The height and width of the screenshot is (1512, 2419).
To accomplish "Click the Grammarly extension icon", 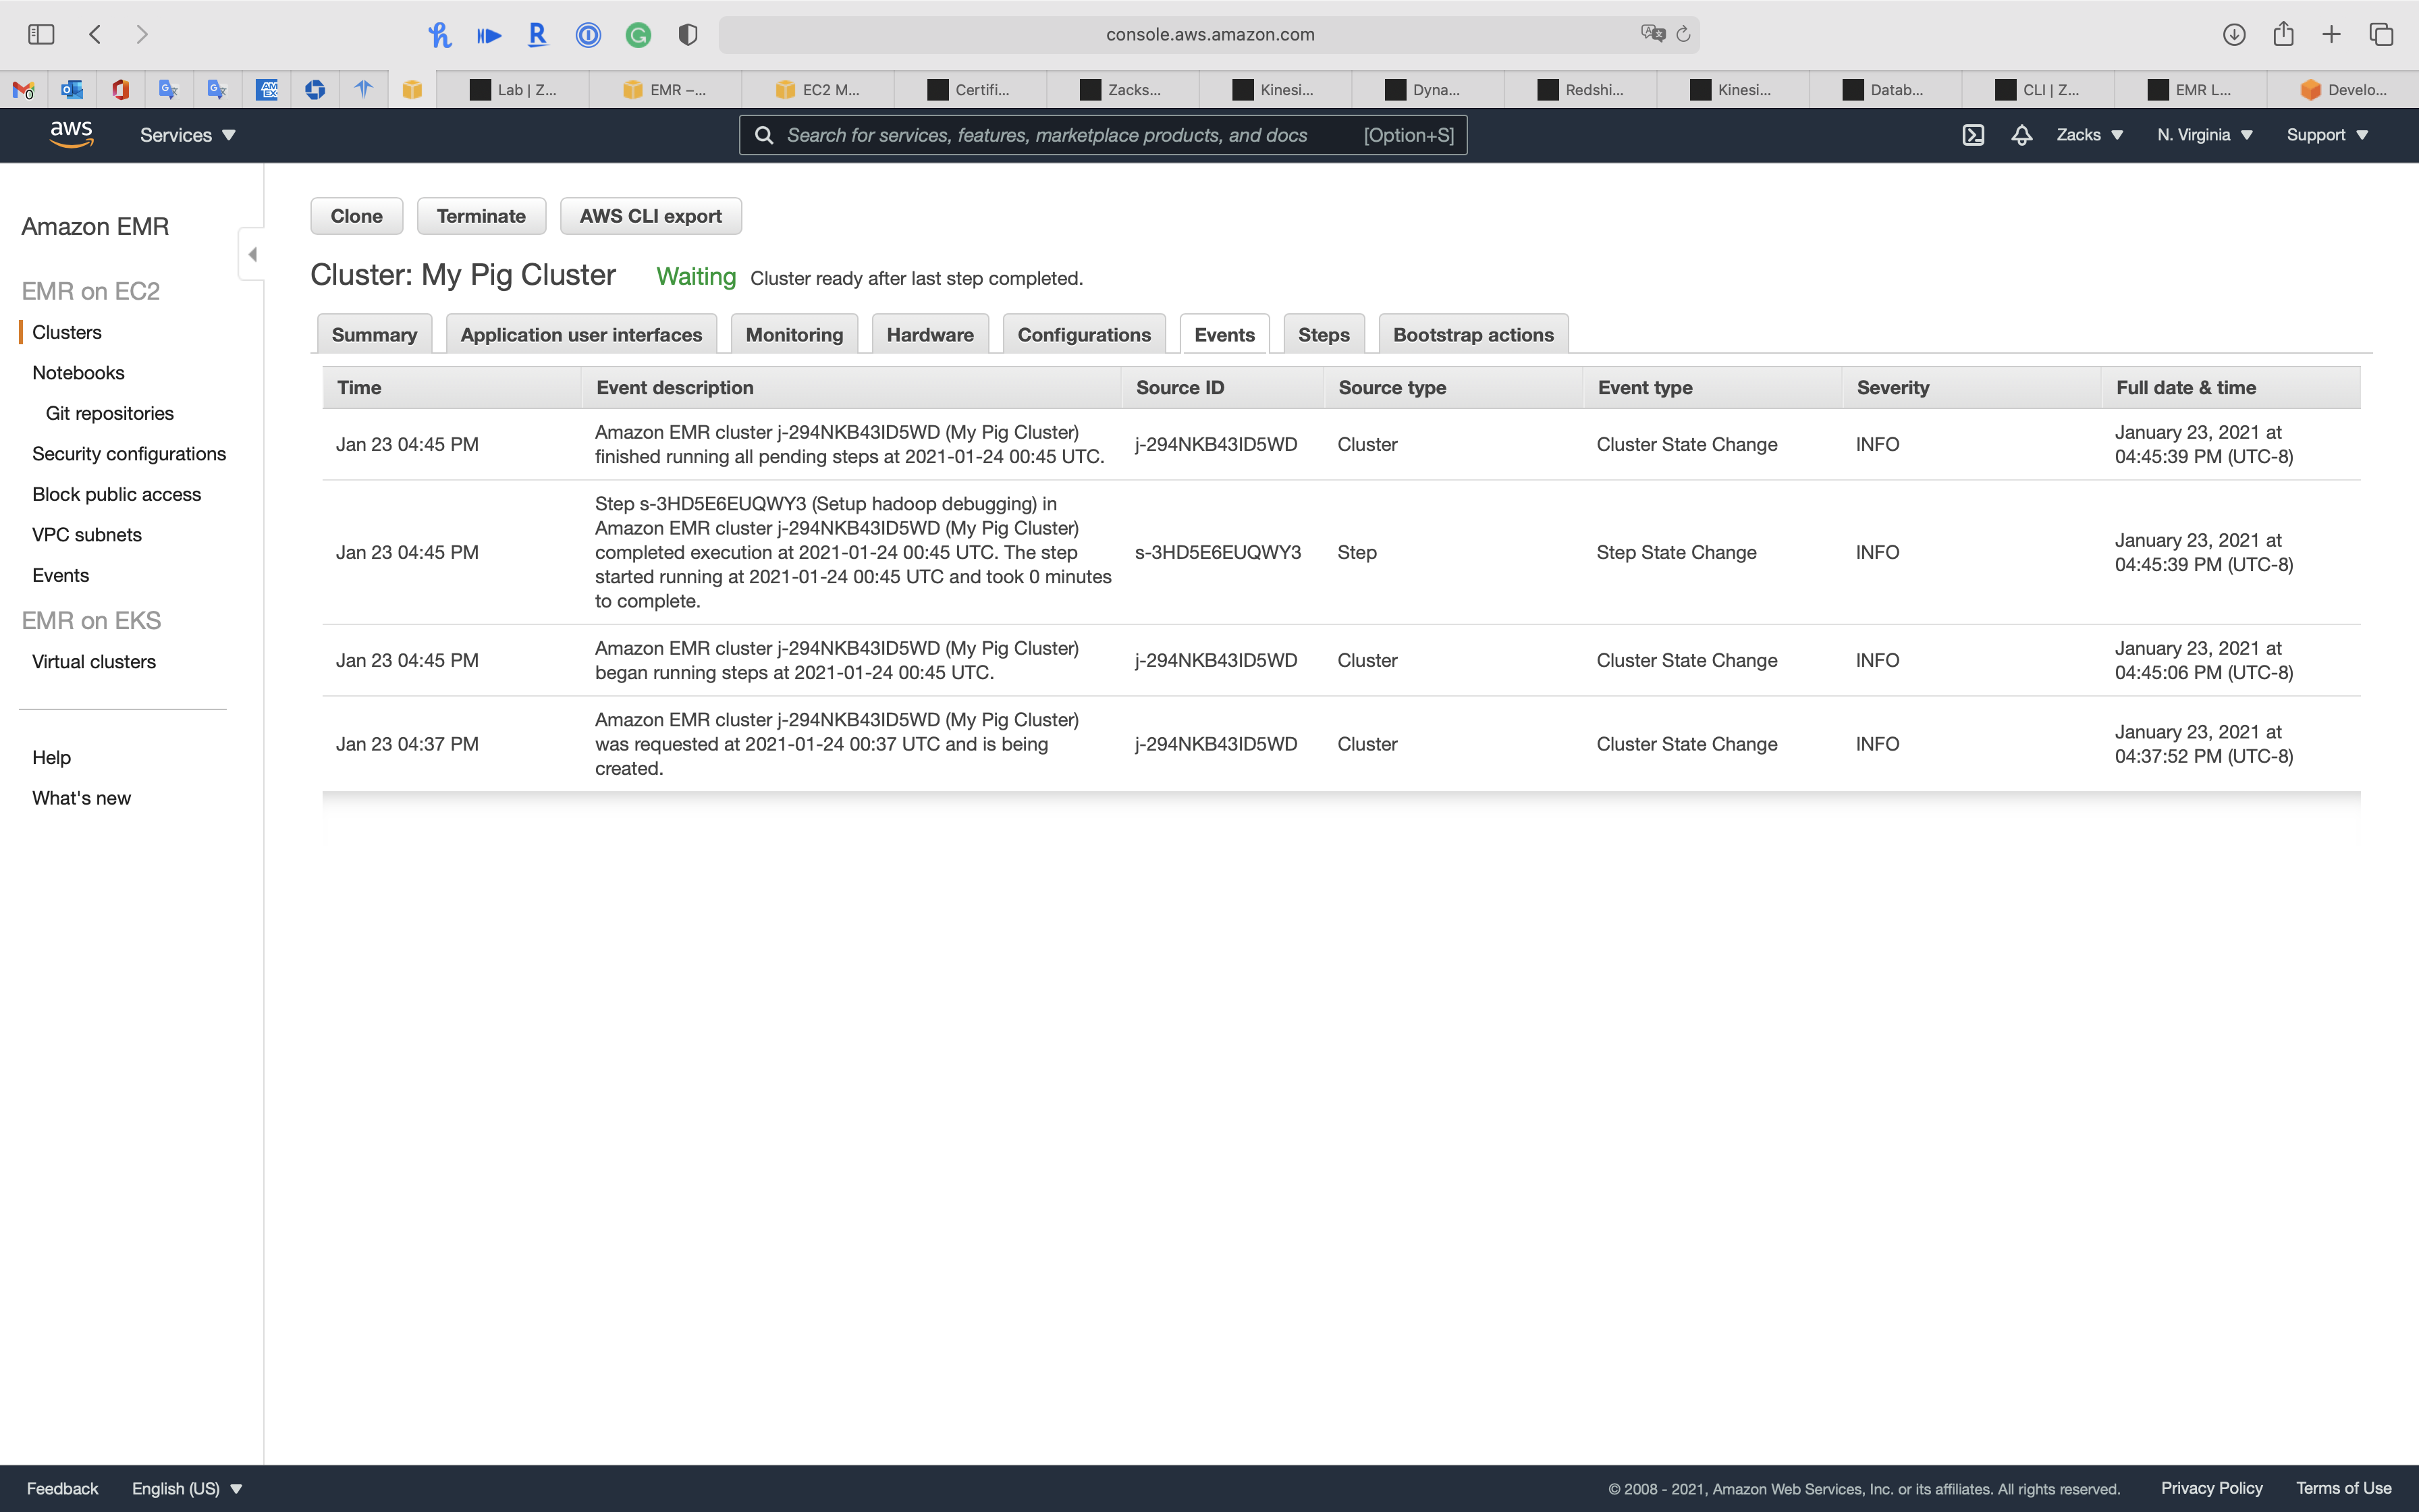I will [638, 35].
